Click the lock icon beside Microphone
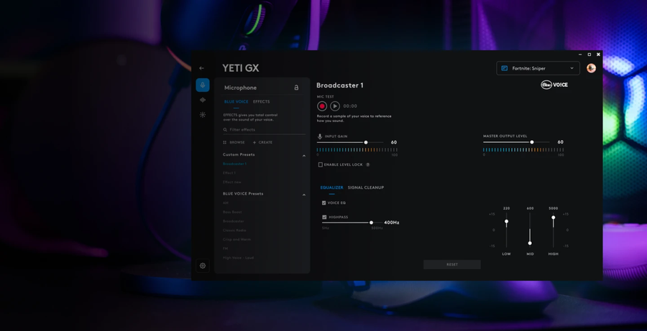 296,88
